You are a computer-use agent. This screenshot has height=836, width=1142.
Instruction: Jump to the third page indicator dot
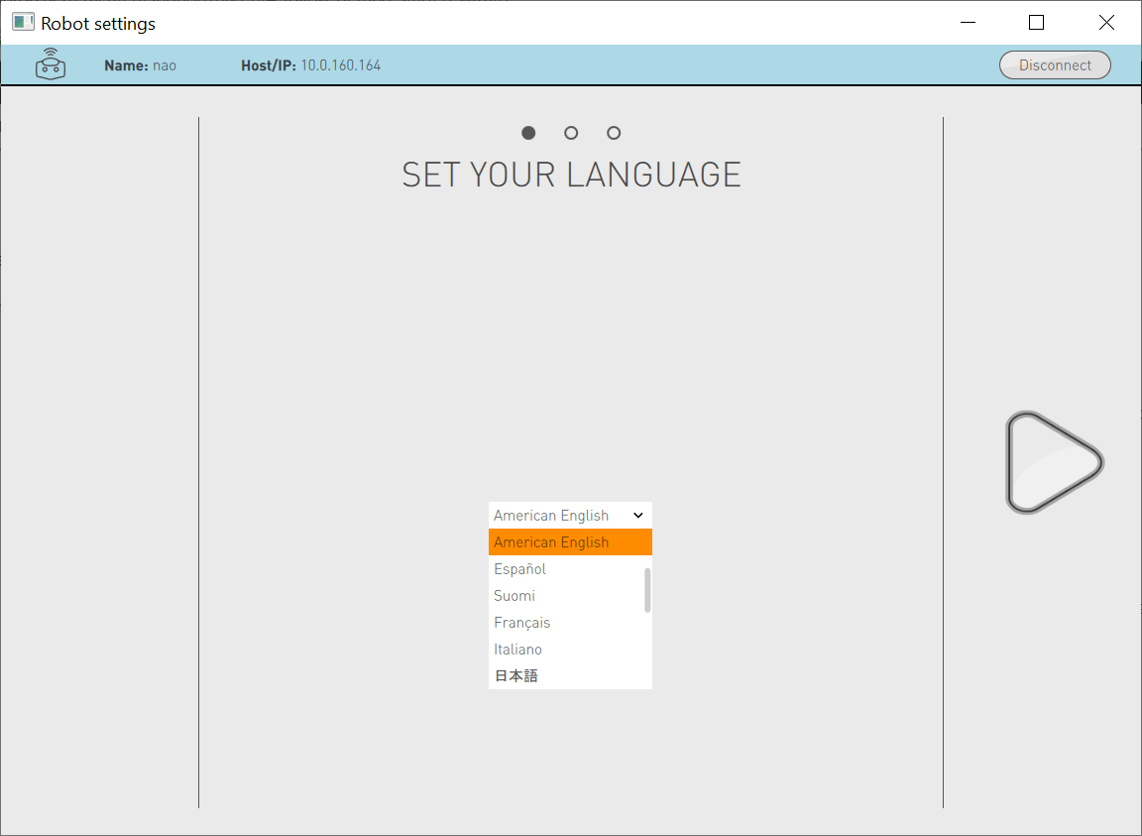point(614,133)
